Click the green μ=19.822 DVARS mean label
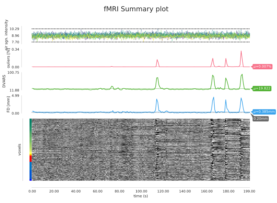Viewport: 277px width, 203px height. 262,89
